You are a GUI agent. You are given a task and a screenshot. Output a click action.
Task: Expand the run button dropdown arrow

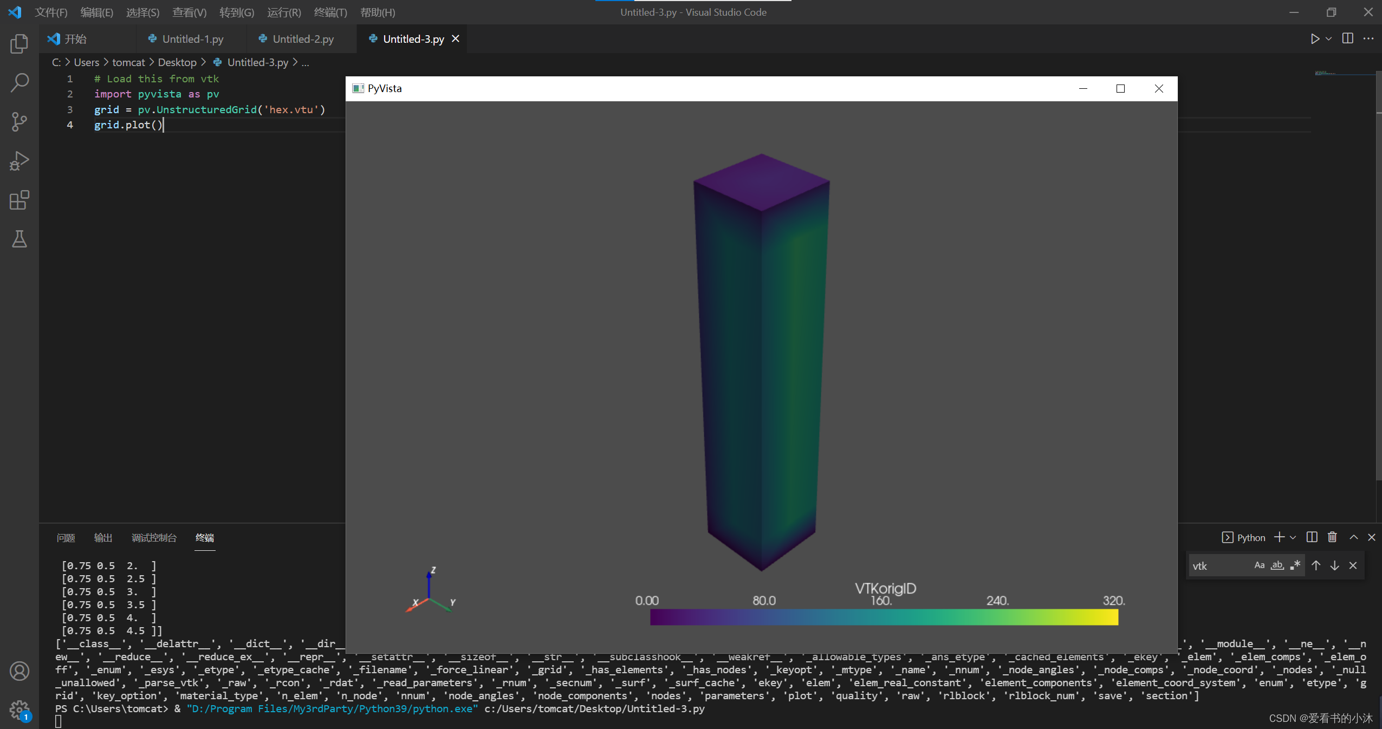1329,39
